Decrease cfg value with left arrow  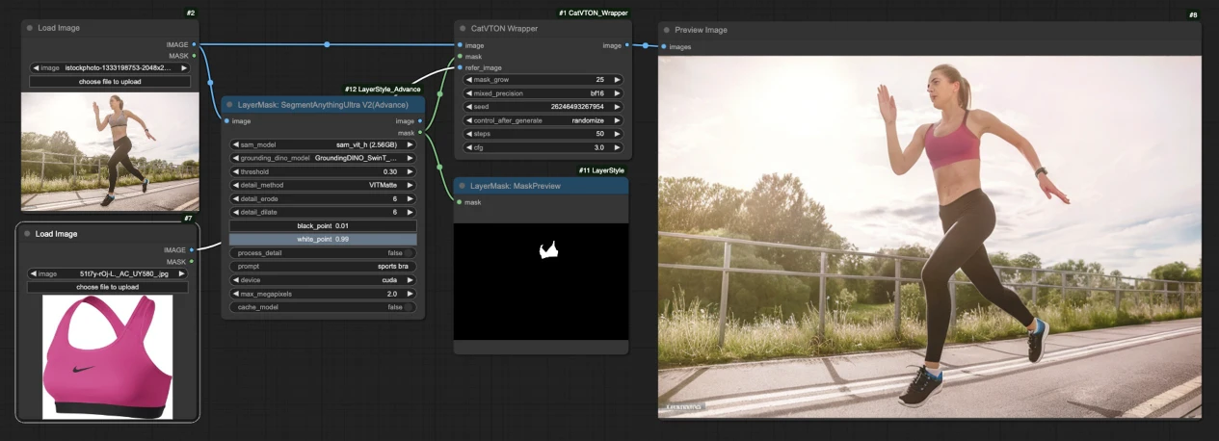(x=468, y=147)
